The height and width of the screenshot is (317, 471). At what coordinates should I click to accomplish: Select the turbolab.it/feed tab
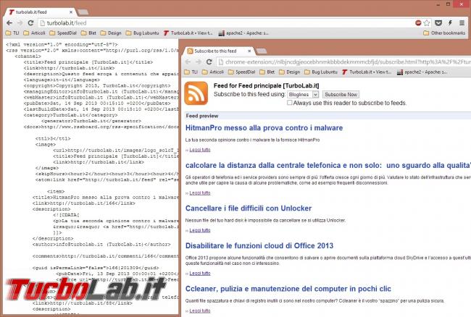pos(41,12)
